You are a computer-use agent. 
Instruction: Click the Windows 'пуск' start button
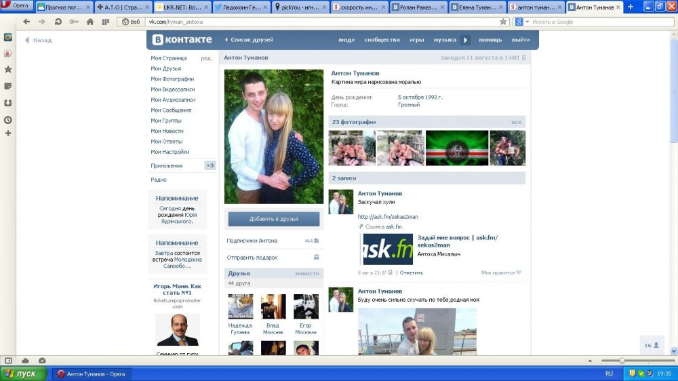(x=24, y=374)
